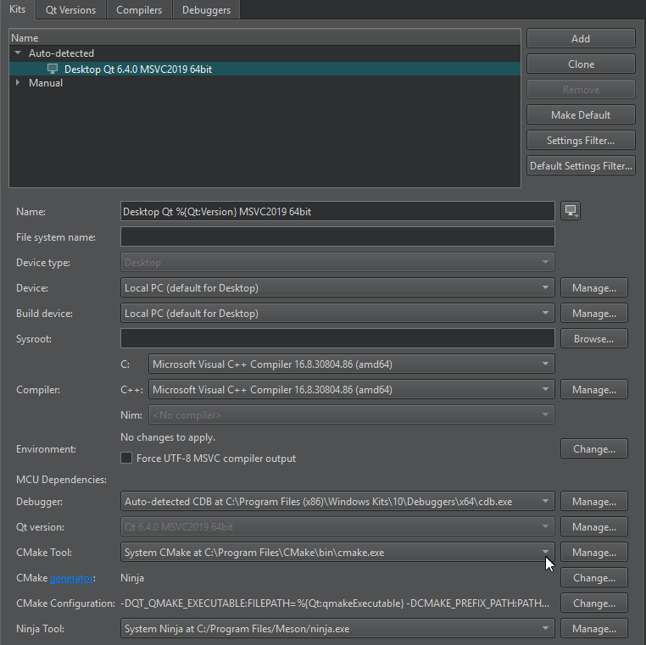
Task: Open the Debuggers tab
Action: [x=207, y=10]
